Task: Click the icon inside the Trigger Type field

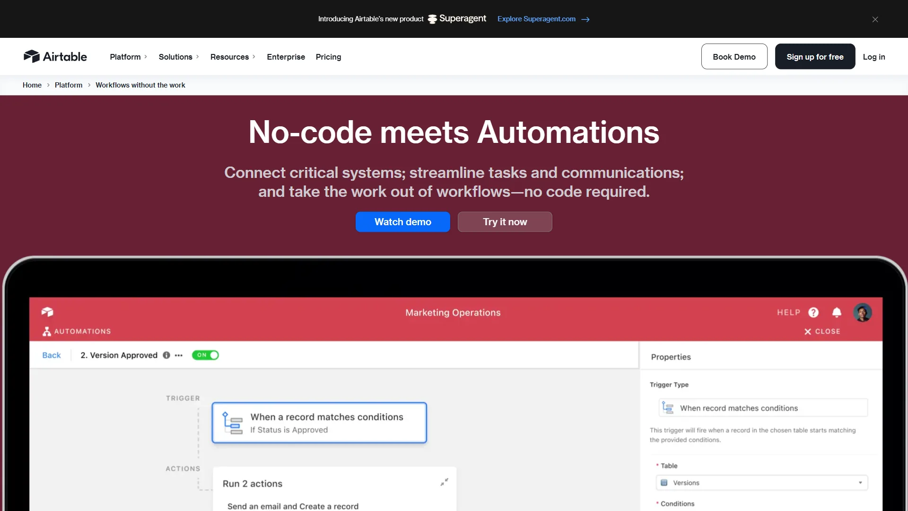Action: pyautogui.click(x=668, y=408)
